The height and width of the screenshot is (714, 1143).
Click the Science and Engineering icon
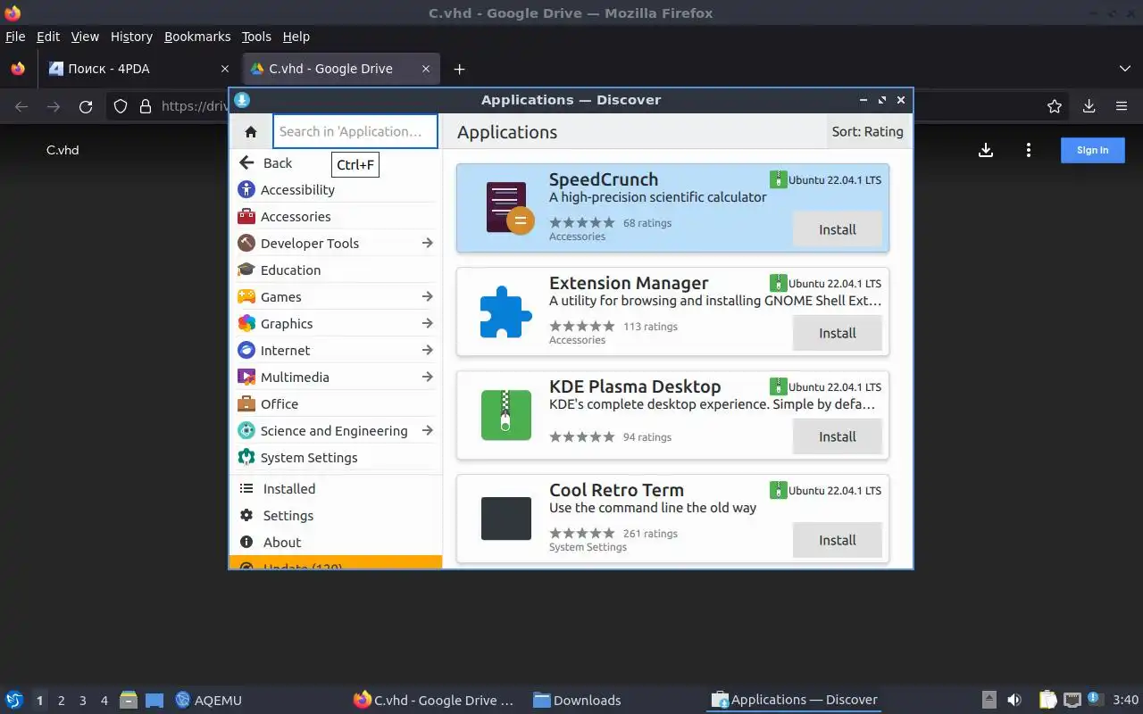click(x=246, y=430)
